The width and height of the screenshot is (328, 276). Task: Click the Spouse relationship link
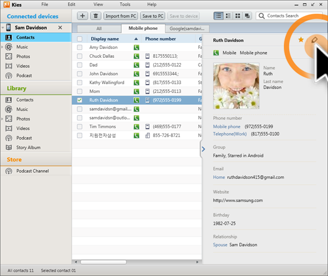coord(220,244)
